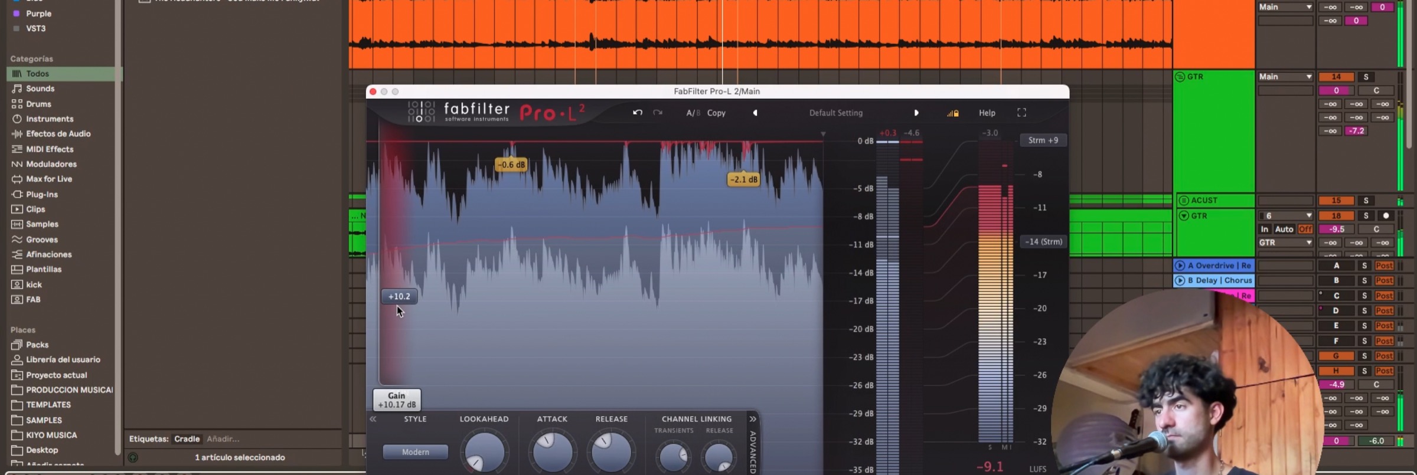Solo the ACUST track
The image size is (1417, 475).
tap(1366, 201)
